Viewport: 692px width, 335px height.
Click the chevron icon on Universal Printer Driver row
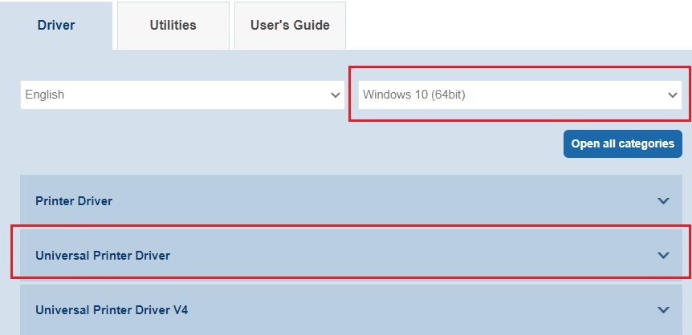coord(663,256)
